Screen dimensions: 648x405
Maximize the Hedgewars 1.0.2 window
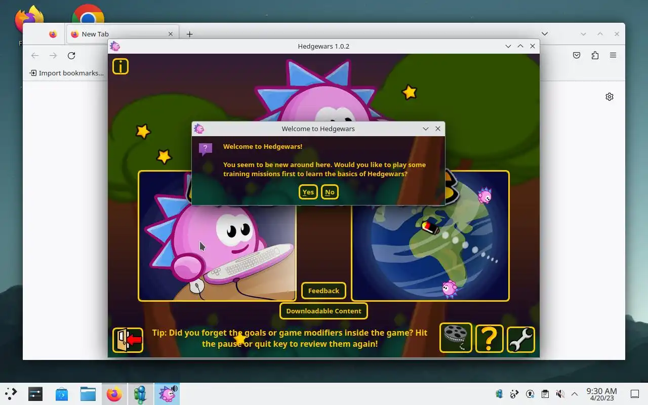click(520, 46)
